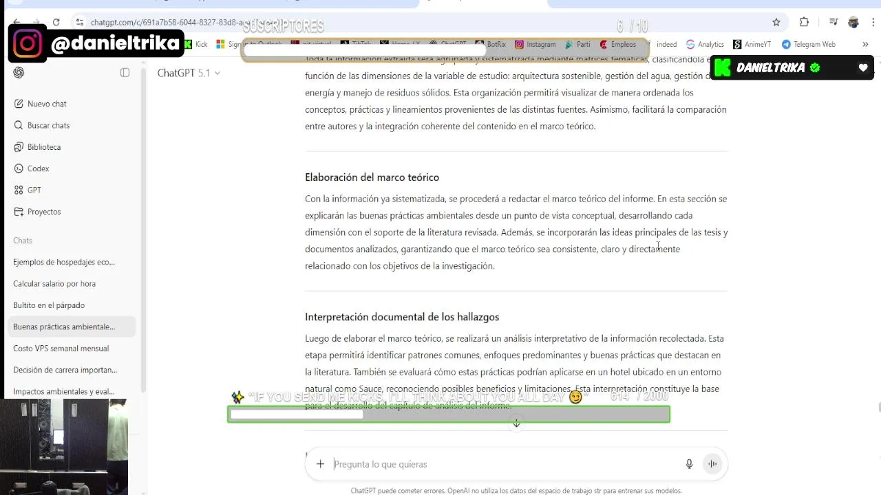881x495 pixels.
Task: Open the media control icon in the browser toolbar
Action: (834, 22)
